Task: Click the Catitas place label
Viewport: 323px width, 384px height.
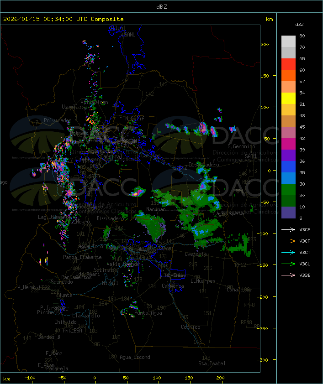Action: point(151,156)
